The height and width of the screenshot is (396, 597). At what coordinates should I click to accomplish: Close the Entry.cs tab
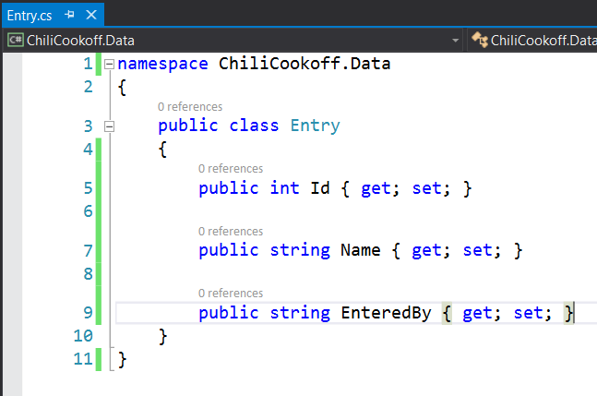(90, 16)
